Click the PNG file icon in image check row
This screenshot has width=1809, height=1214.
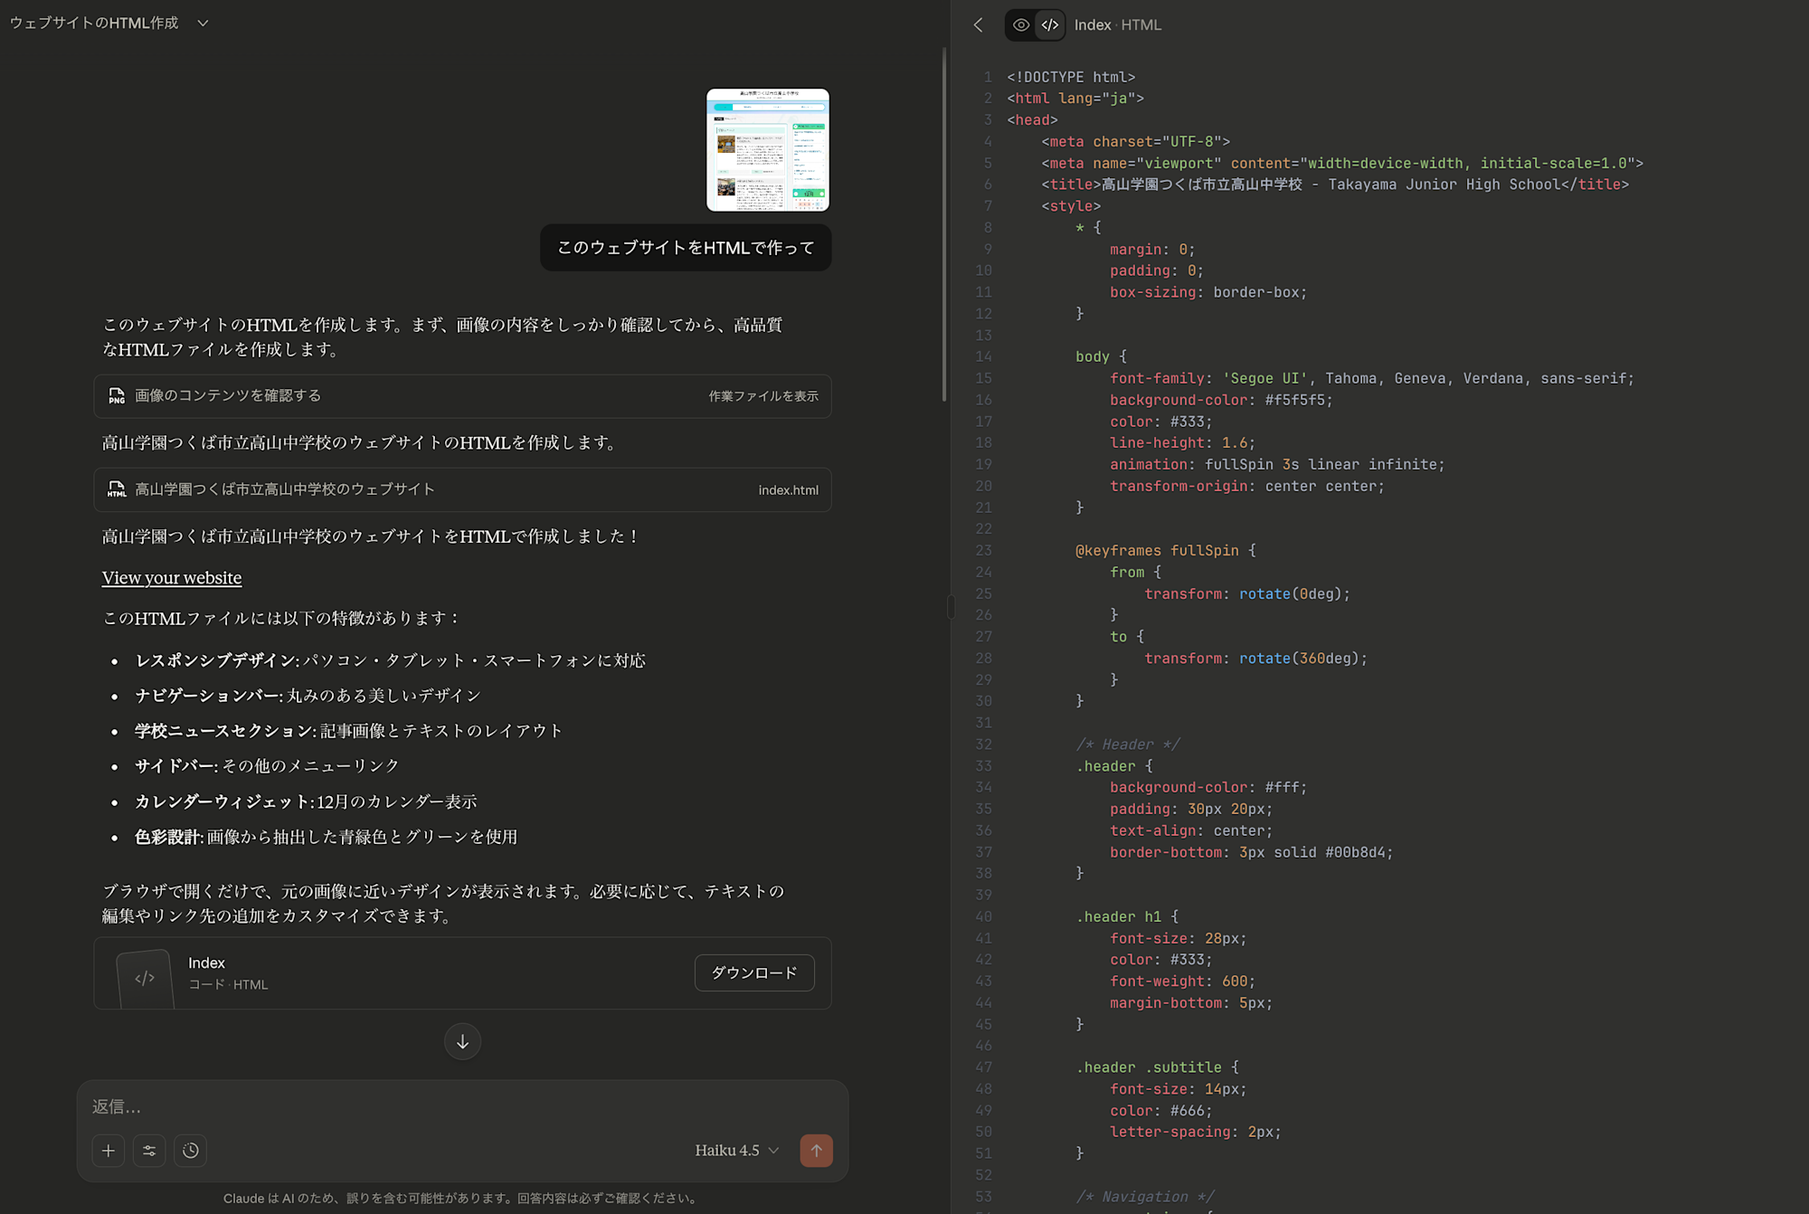tap(117, 396)
